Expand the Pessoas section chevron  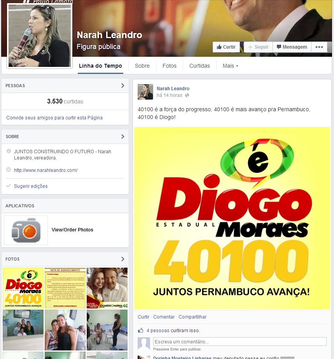[x=123, y=86]
